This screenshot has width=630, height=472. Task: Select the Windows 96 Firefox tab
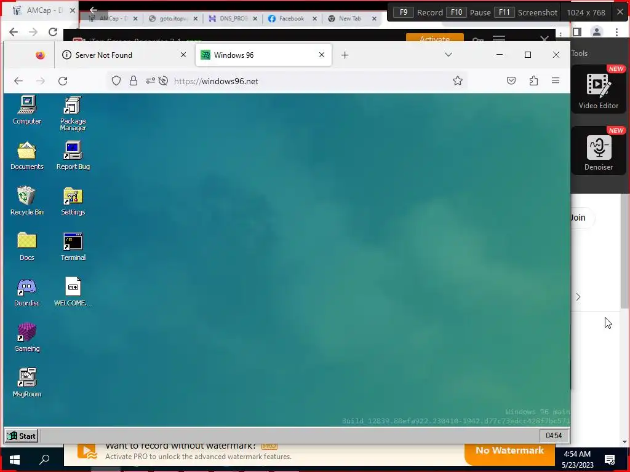point(263,55)
